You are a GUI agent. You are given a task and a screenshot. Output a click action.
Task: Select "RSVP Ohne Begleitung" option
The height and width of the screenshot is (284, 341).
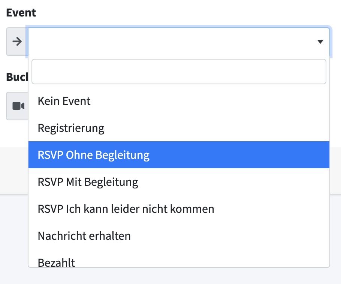click(x=94, y=155)
